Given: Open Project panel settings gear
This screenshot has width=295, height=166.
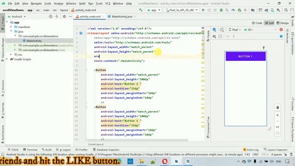Looking at the screenshot, I should [65, 17].
